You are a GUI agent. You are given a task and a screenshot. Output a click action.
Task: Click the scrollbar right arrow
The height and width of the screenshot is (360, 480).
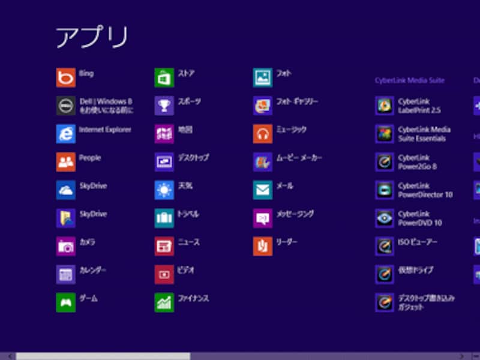tap(462, 356)
